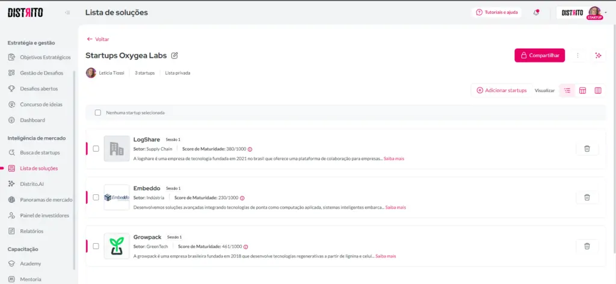The image size is (616, 284).
Task: Click the Embeddo logo thumbnail
Action: tap(117, 197)
